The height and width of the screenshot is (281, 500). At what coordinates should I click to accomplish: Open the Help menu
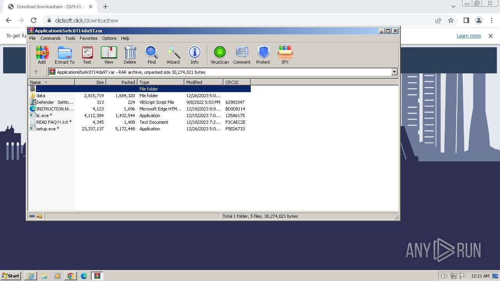pos(125,38)
